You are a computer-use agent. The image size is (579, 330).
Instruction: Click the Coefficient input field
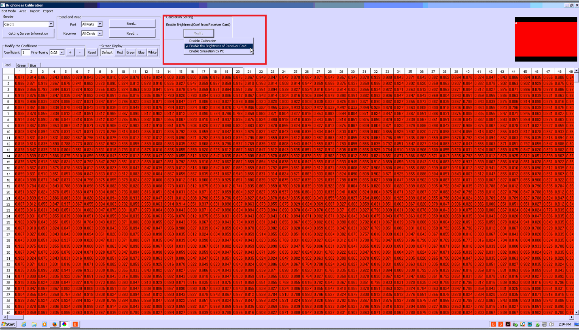pyautogui.click(x=25, y=53)
